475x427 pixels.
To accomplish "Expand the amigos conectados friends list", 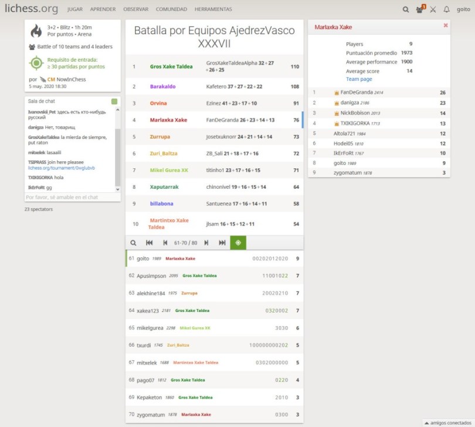I will [x=448, y=422].
